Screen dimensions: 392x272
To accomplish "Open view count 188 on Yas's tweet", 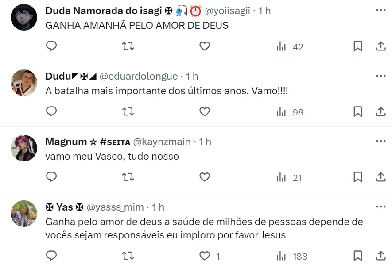I will pos(292,256).
